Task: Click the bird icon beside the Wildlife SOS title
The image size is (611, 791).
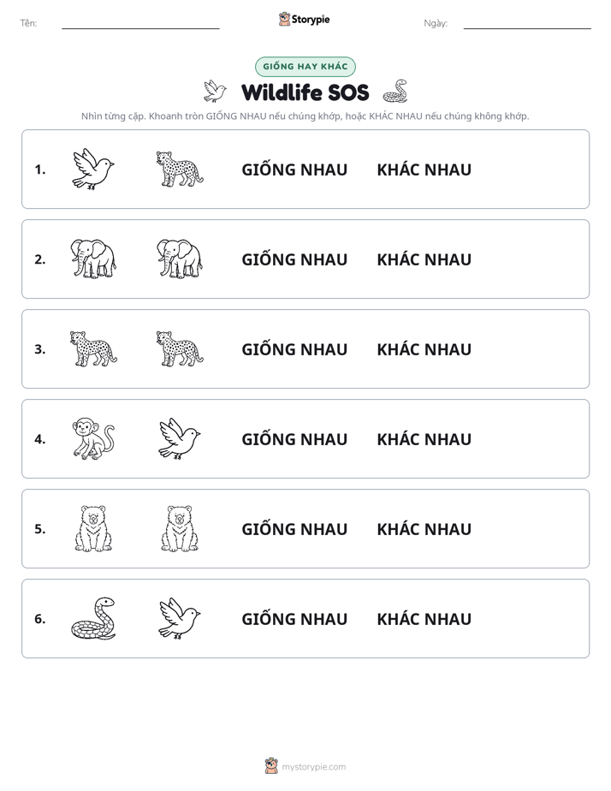Action: pos(215,92)
